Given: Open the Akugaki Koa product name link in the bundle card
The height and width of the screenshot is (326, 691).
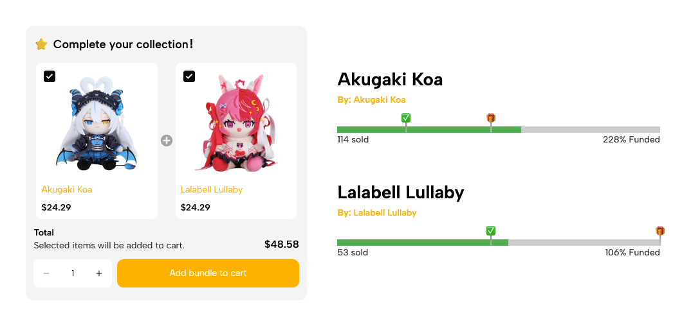Looking at the screenshot, I should (x=67, y=190).
